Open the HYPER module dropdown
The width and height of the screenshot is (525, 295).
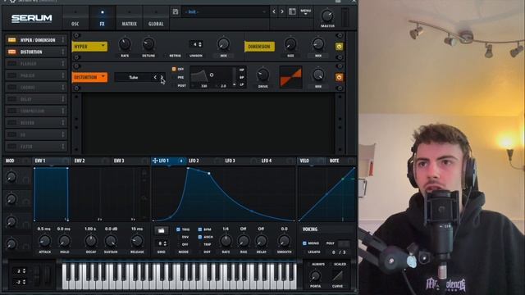click(89, 47)
